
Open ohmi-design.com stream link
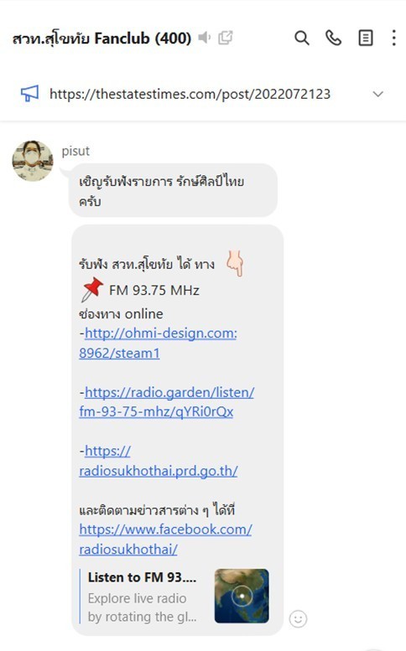point(159,343)
